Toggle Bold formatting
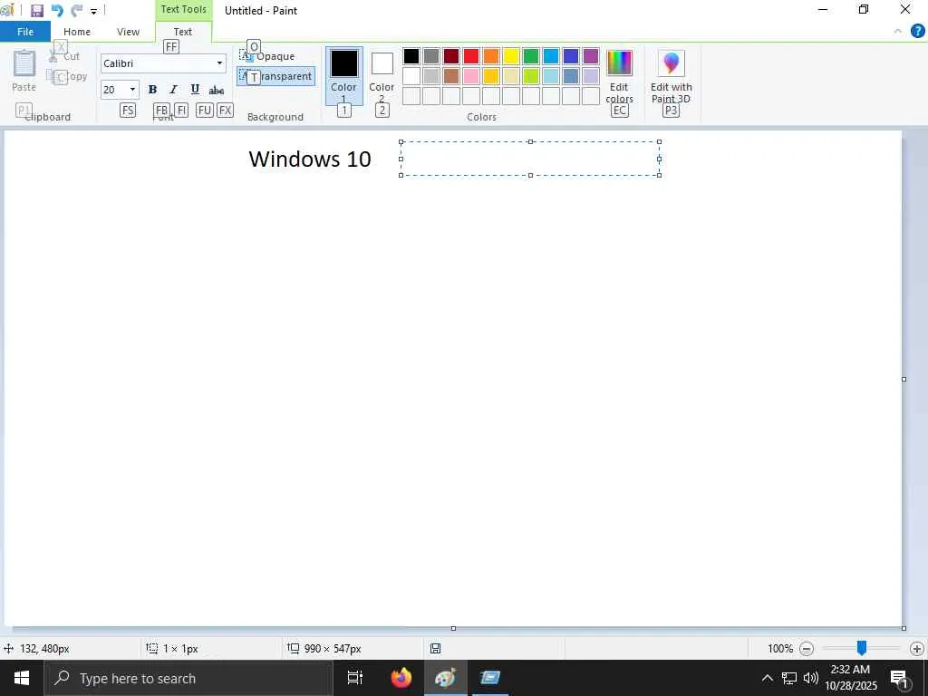Viewport: 928px width, 696px height. (x=152, y=90)
